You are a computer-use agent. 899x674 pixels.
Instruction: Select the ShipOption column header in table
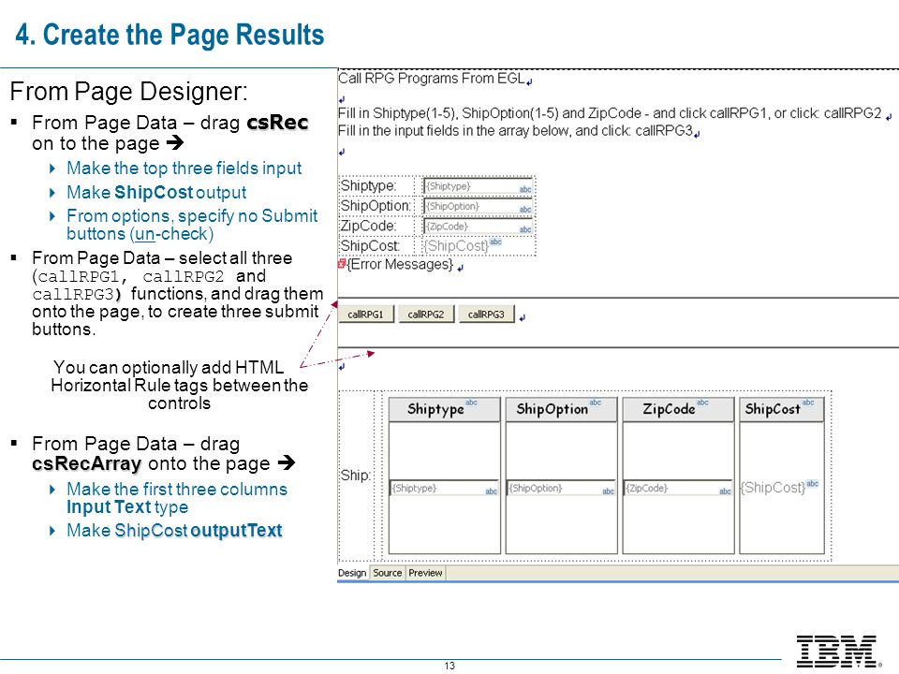coord(561,409)
